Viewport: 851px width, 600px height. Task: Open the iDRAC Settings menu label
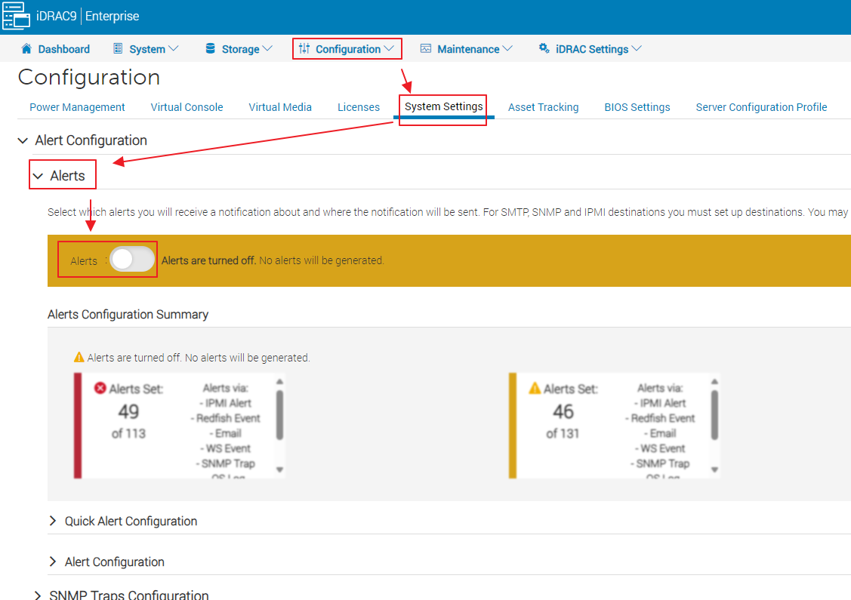(592, 49)
